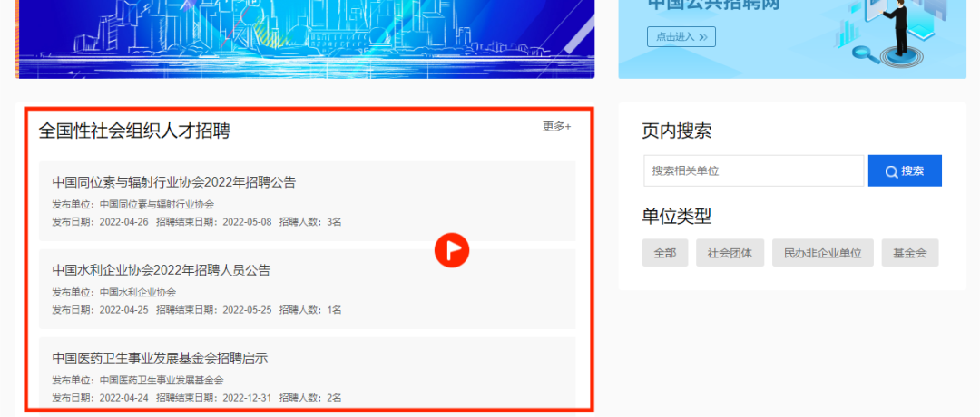Click 发布单位 name 中国水利企业协会
Image resolution: width=980 pixels, height=417 pixels.
click(x=138, y=292)
